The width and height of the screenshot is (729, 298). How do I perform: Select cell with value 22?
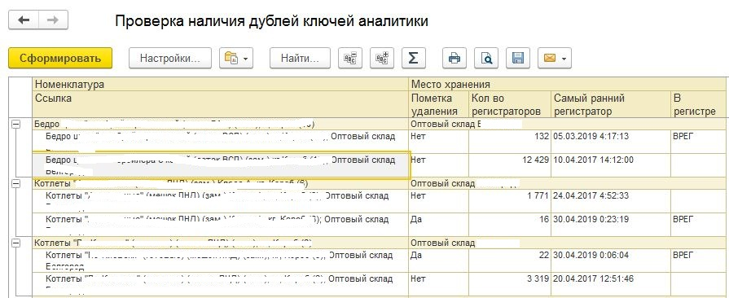[510, 261]
